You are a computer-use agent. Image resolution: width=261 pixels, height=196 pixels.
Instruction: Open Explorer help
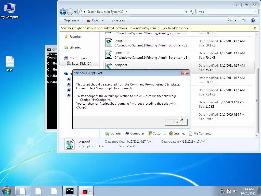(x=253, y=20)
